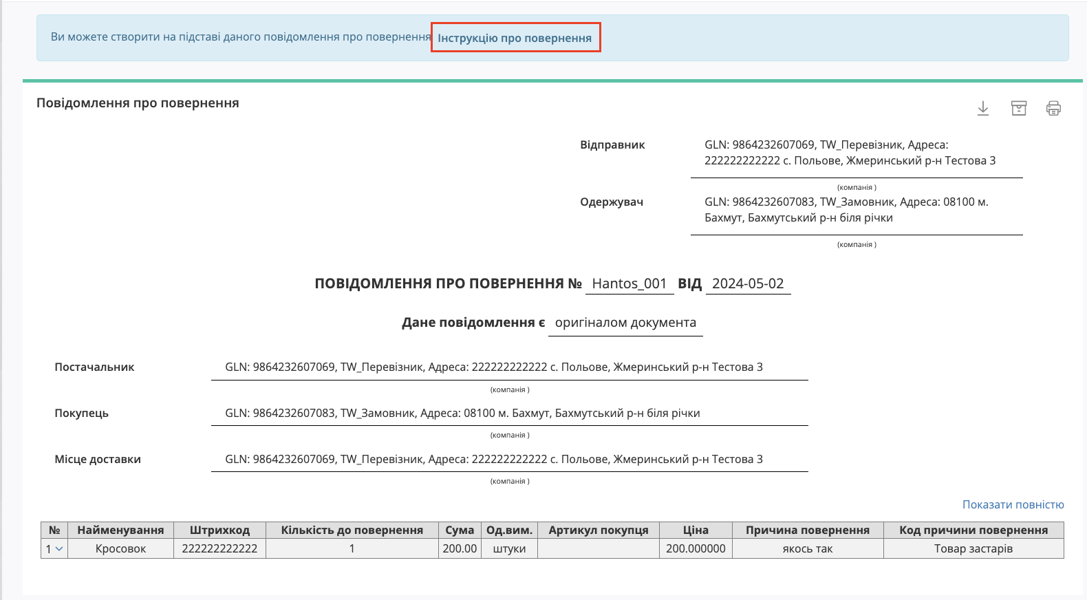Click the Показати повністю link
This screenshot has height=600, width=1087.
[x=1013, y=504]
